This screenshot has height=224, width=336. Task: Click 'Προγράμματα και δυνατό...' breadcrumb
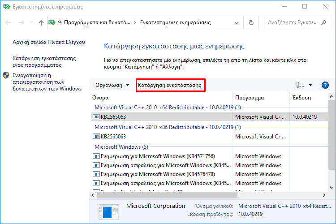tap(97, 22)
